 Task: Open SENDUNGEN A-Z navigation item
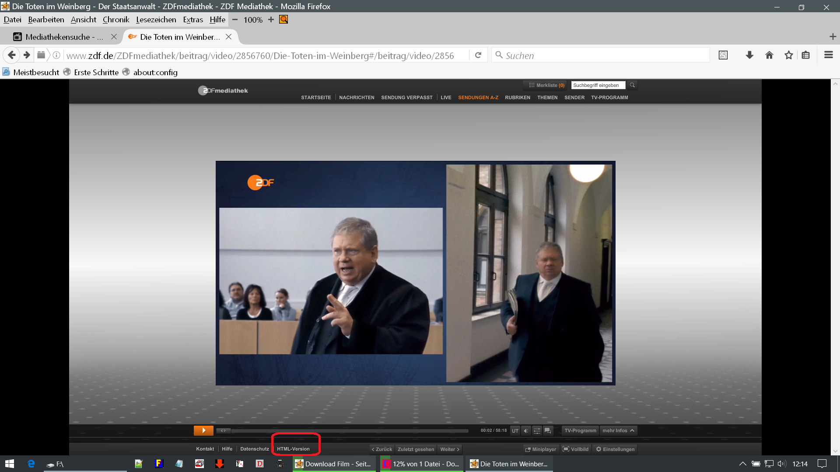[x=478, y=97]
